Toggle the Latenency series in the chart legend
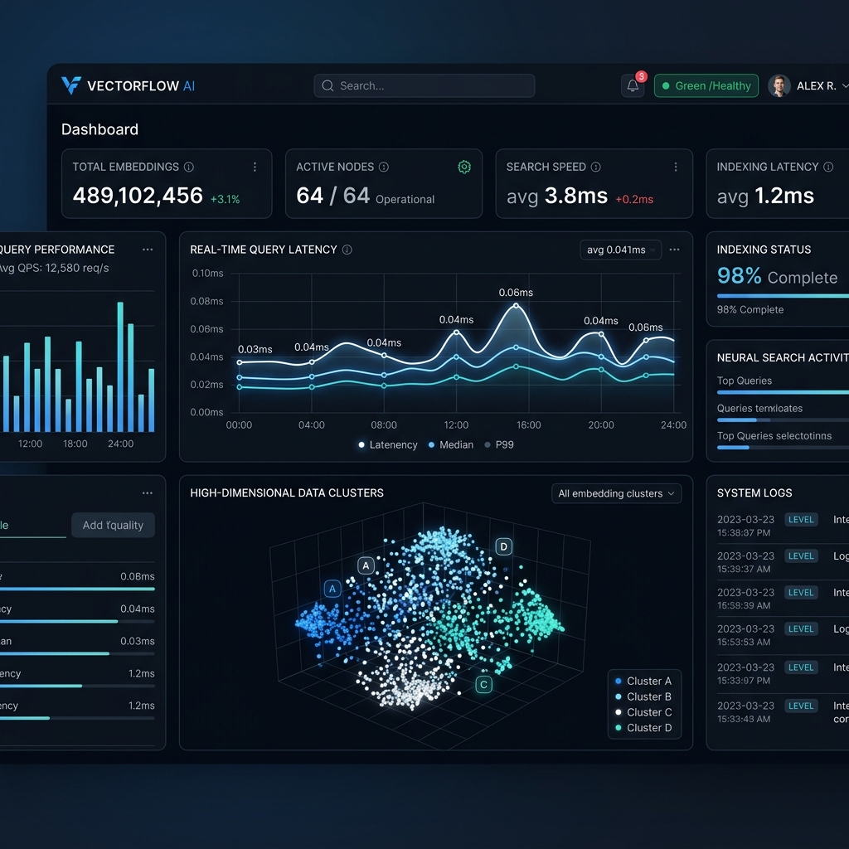The height and width of the screenshot is (849, 849). coord(388,444)
